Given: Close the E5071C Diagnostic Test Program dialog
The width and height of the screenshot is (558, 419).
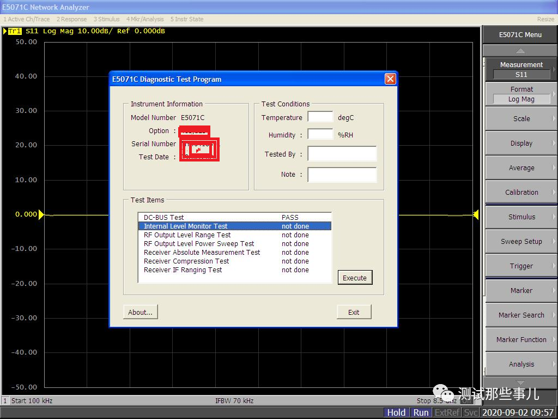Looking at the screenshot, I should point(390,79).
